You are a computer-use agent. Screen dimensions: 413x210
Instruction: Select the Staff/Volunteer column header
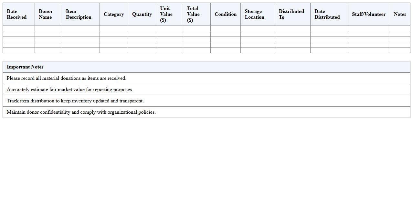[x=369, y=14]
